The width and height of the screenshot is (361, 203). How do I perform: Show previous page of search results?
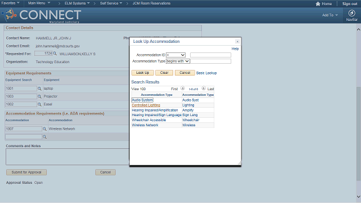pos(183,88)
